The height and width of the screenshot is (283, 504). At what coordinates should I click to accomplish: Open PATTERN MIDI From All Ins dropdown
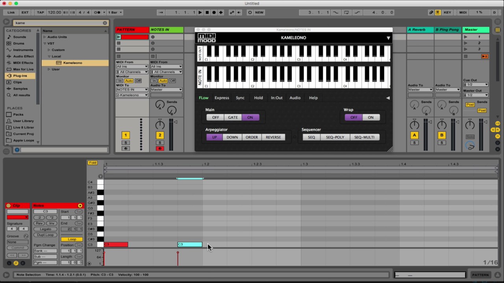click(132, 66)
